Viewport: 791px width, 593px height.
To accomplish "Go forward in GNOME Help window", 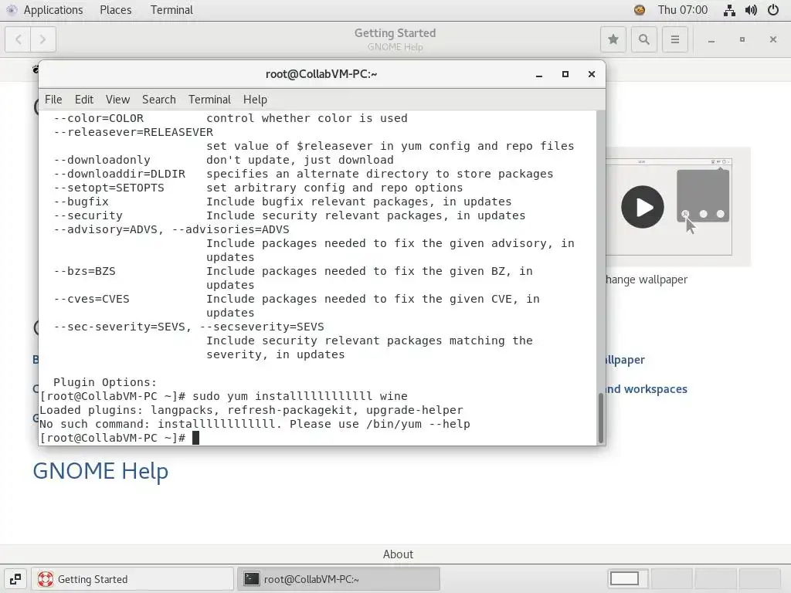I will coord(43,39).
